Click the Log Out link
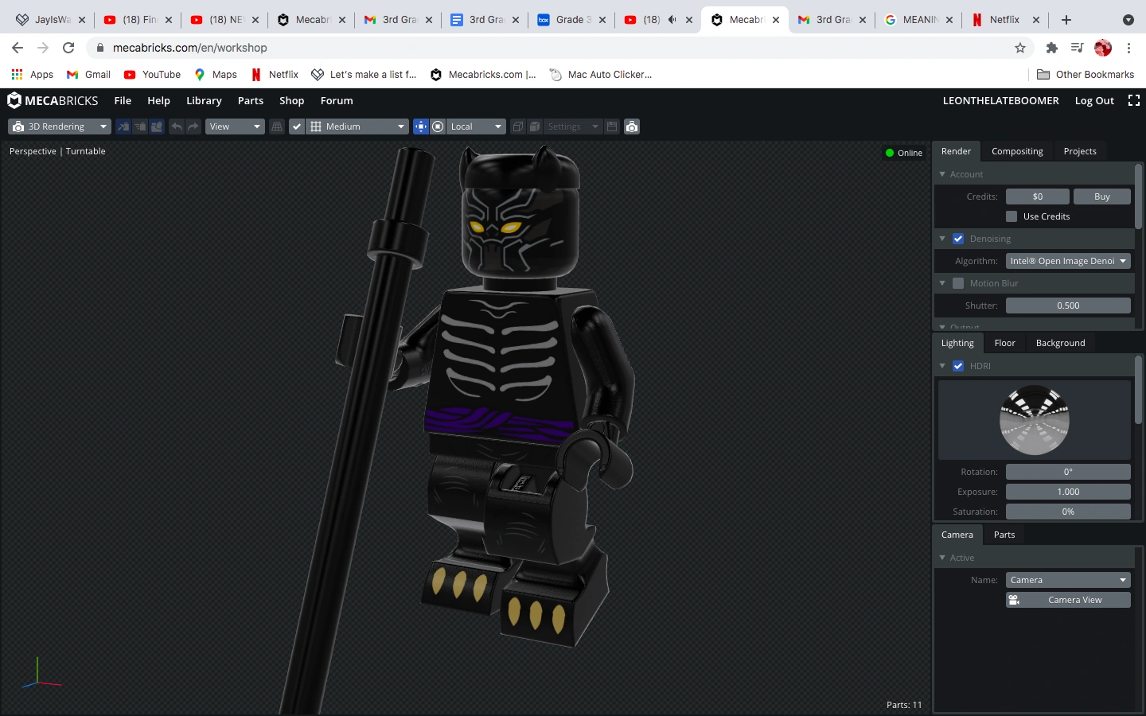Viewport: 1146px width, 716px height. coord(1094,100)
